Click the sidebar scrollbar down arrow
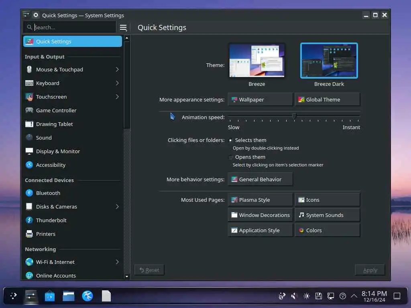This screenshot has width=411, height=308. click(127, 276)
